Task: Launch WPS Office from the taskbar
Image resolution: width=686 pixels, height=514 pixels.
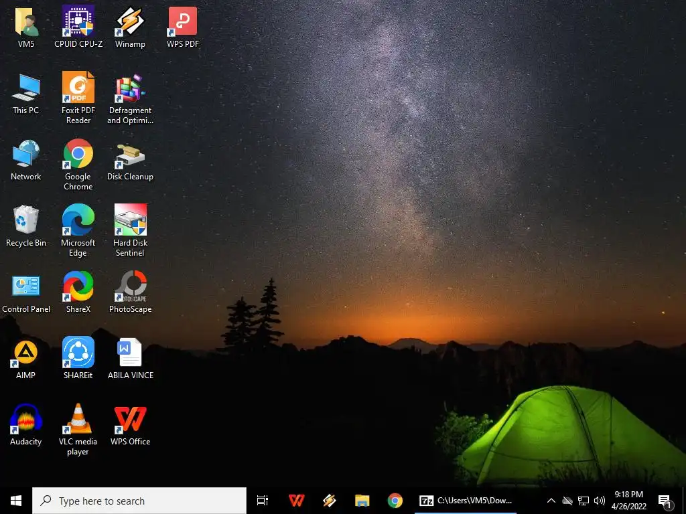Action: (296, 501)
